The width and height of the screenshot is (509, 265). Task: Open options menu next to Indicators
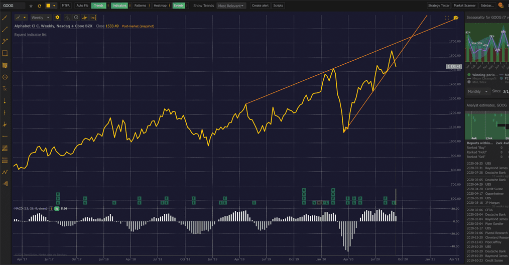(x=130, y=6)
